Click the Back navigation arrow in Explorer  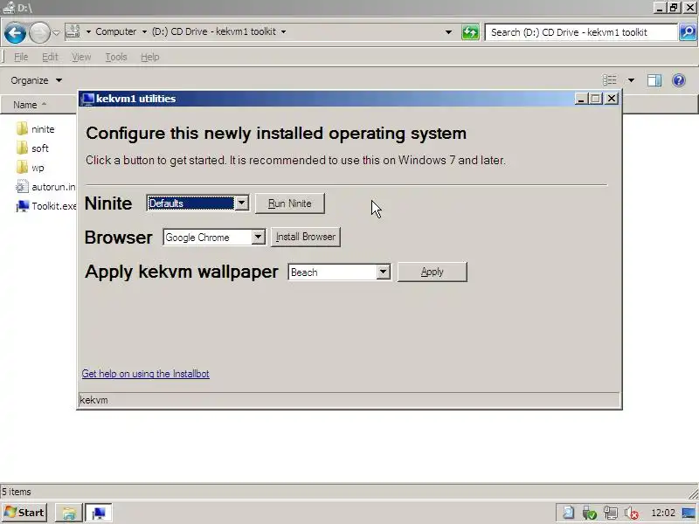pos(15,32)
